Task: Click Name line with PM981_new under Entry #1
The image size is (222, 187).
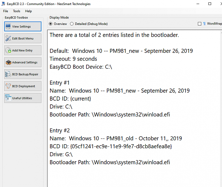Action: click(x=120, y=91)
